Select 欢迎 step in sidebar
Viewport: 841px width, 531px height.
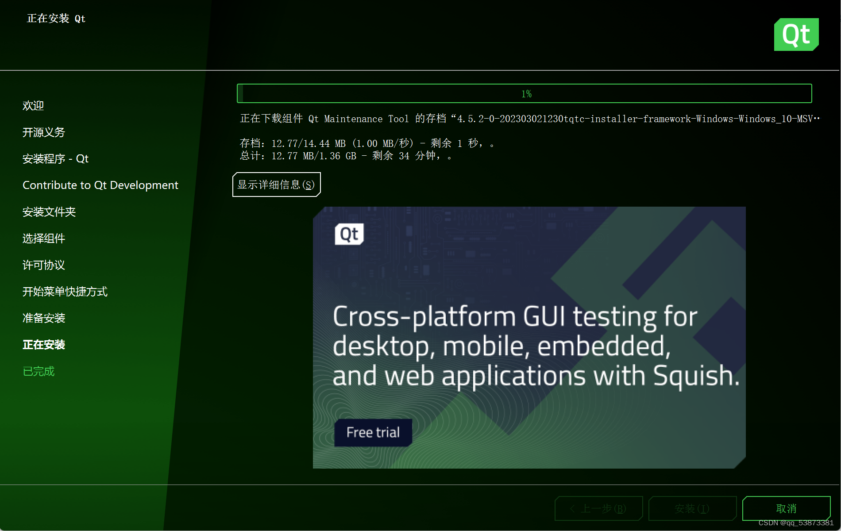pyautogui.click(x=33, y=106)
